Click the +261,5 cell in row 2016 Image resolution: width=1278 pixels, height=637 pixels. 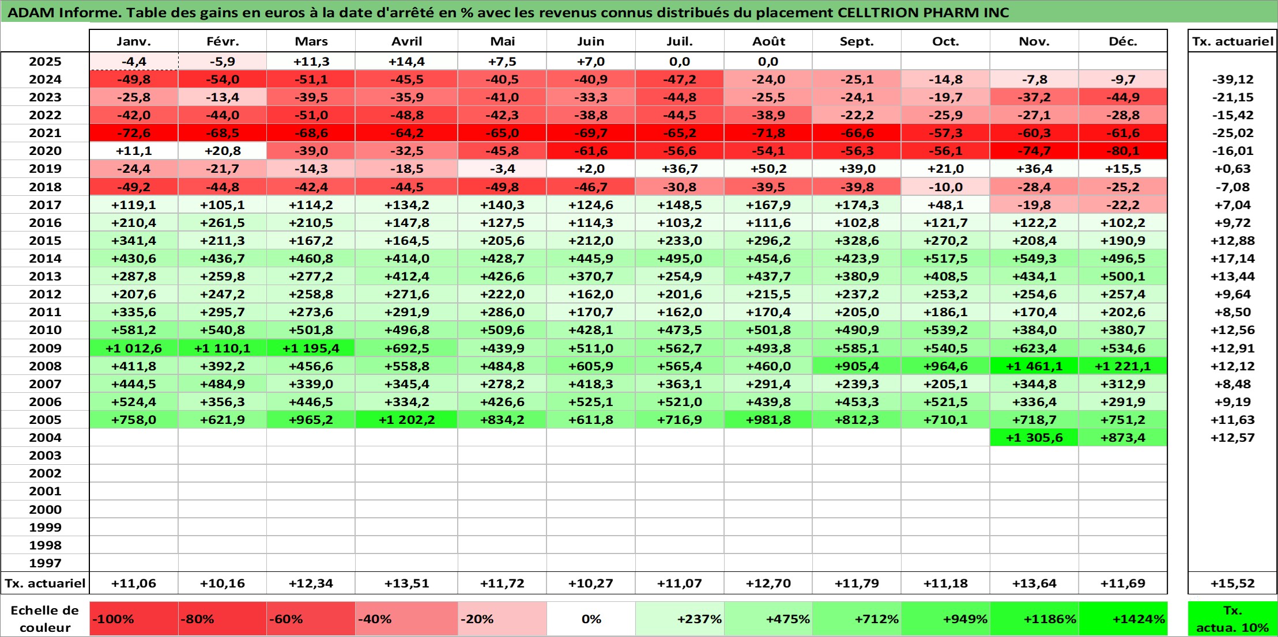[x=223, y=222]
